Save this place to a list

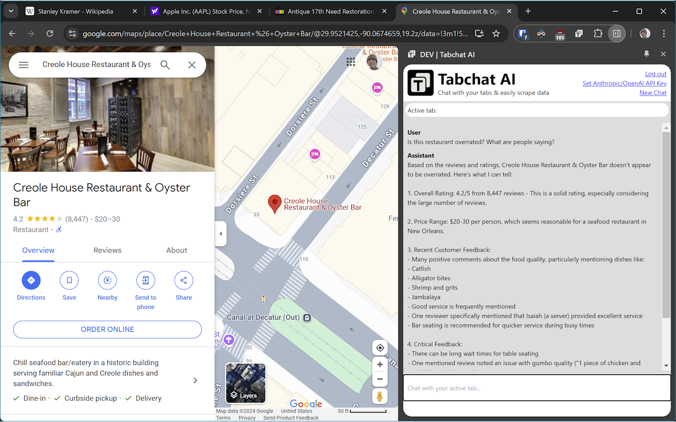pyautogui.click(x=69, y=280)
